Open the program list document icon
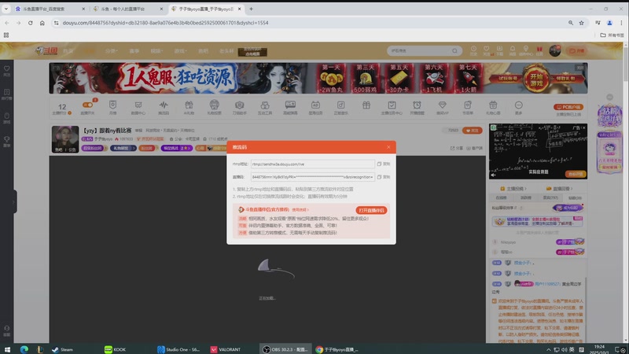This screenshot has width=629, height=354. 468,105
